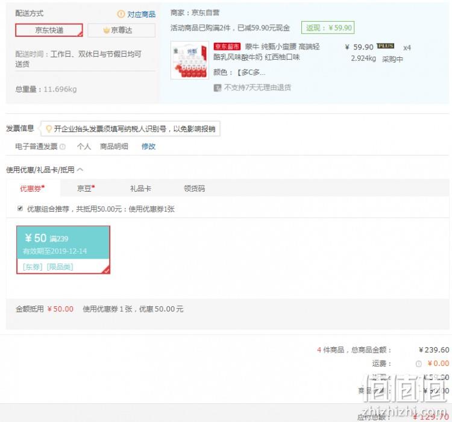Screen dimensions: 452x422
Task: Choose 京尊达 delivery option
Action: coord(121,30)
